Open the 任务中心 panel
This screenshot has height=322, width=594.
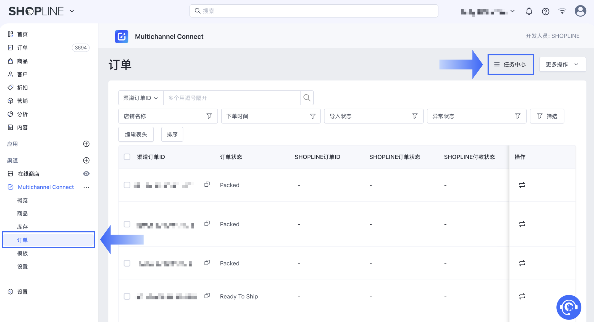click(511, 64)
